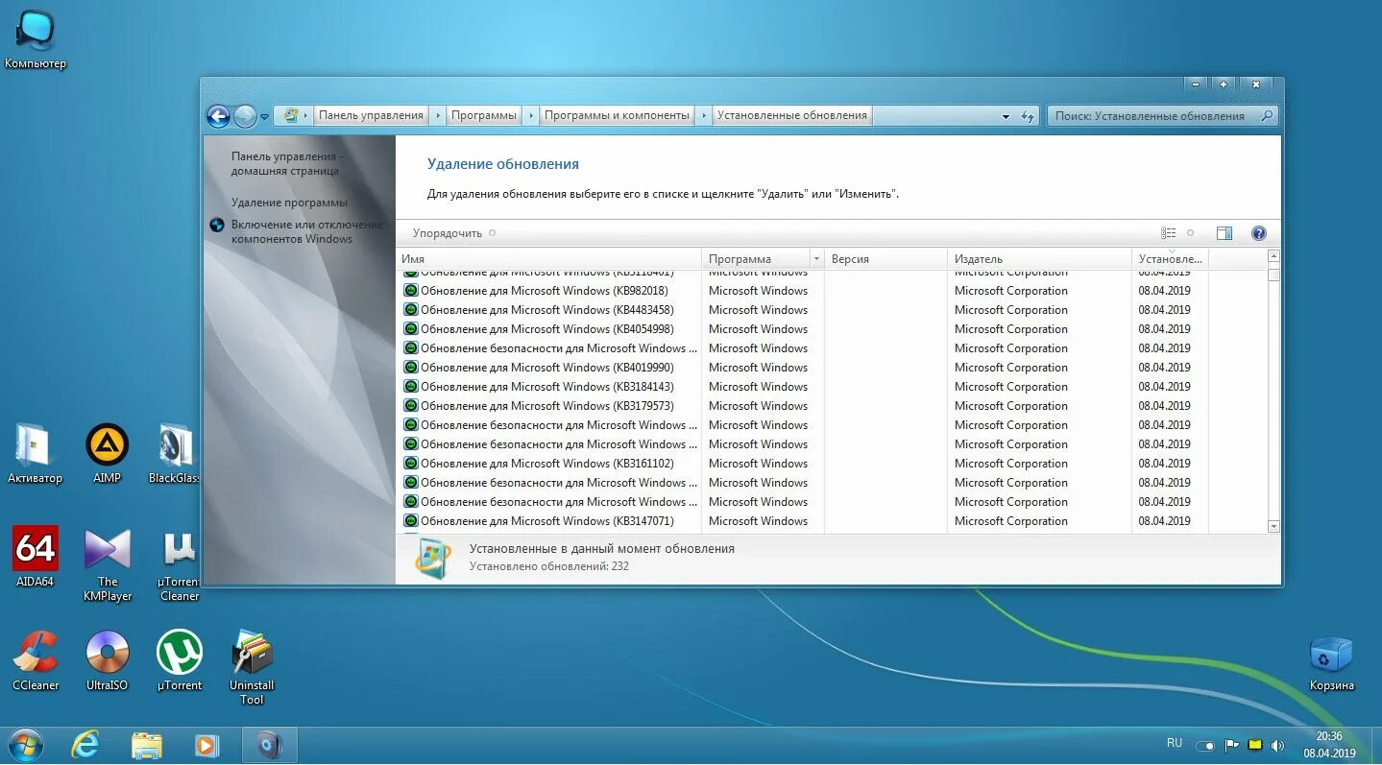Sort by the Имя column header
Image resolution: width=1382 pixels, height=765 pixels.
[x=548, y=259]
